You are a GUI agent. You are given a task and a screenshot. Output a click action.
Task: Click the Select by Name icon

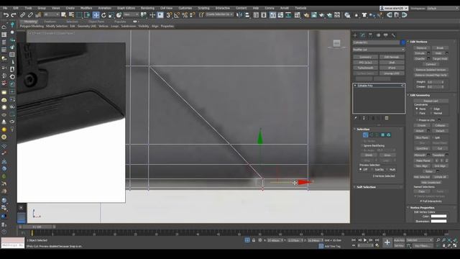pyautogui.click(x=71, y=14)
